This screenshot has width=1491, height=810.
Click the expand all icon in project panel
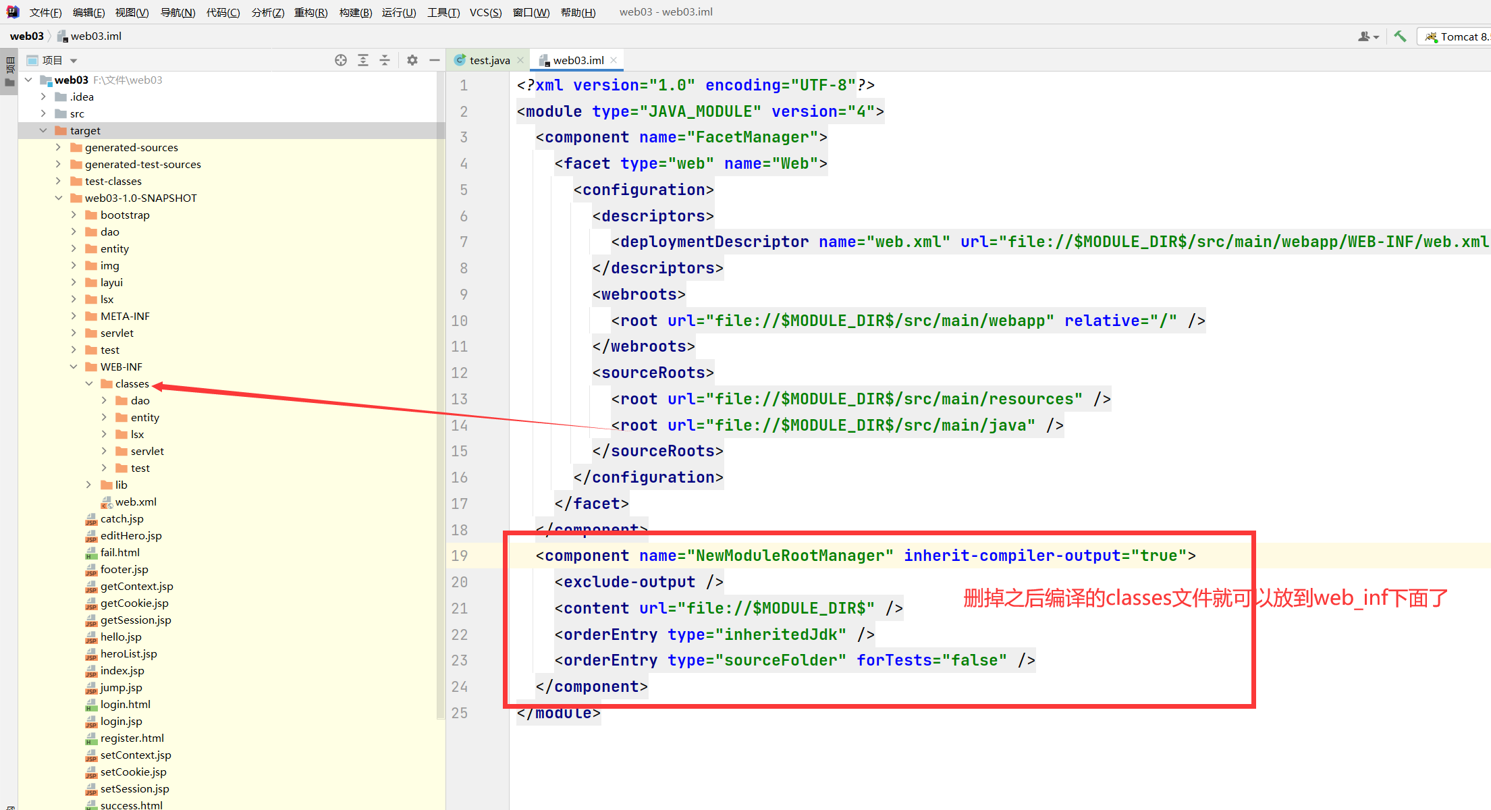click(x=363, y=60)
